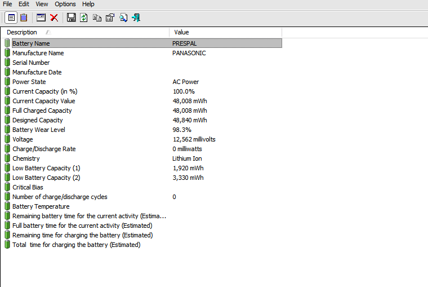The width and height of the screenshot is (428, 287).
Task: Select the Voltage row label
Action: 23,139
